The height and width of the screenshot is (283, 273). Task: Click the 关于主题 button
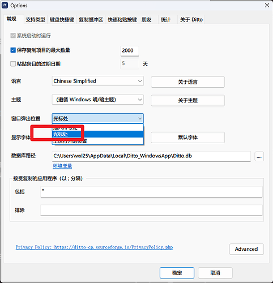[187, 100]
